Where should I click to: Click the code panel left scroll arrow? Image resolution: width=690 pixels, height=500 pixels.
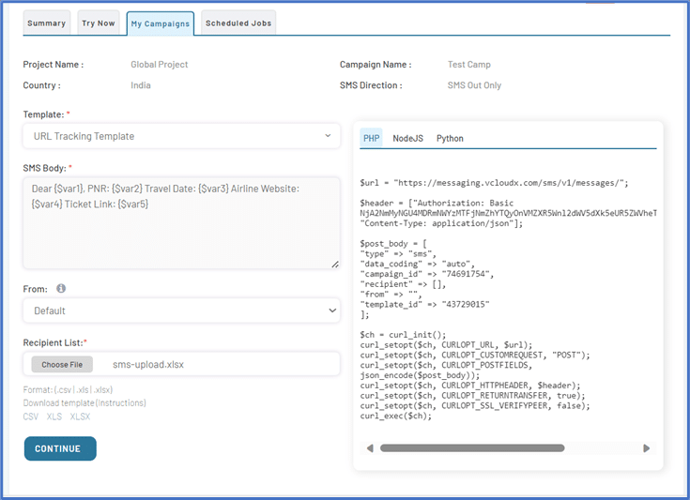[370, 448]
